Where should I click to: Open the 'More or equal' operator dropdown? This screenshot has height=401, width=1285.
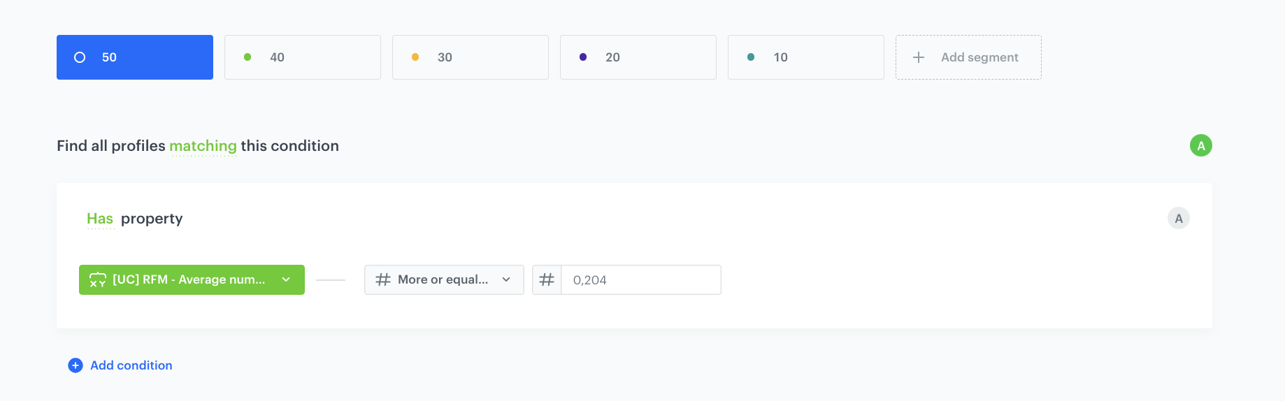point(443,280)
